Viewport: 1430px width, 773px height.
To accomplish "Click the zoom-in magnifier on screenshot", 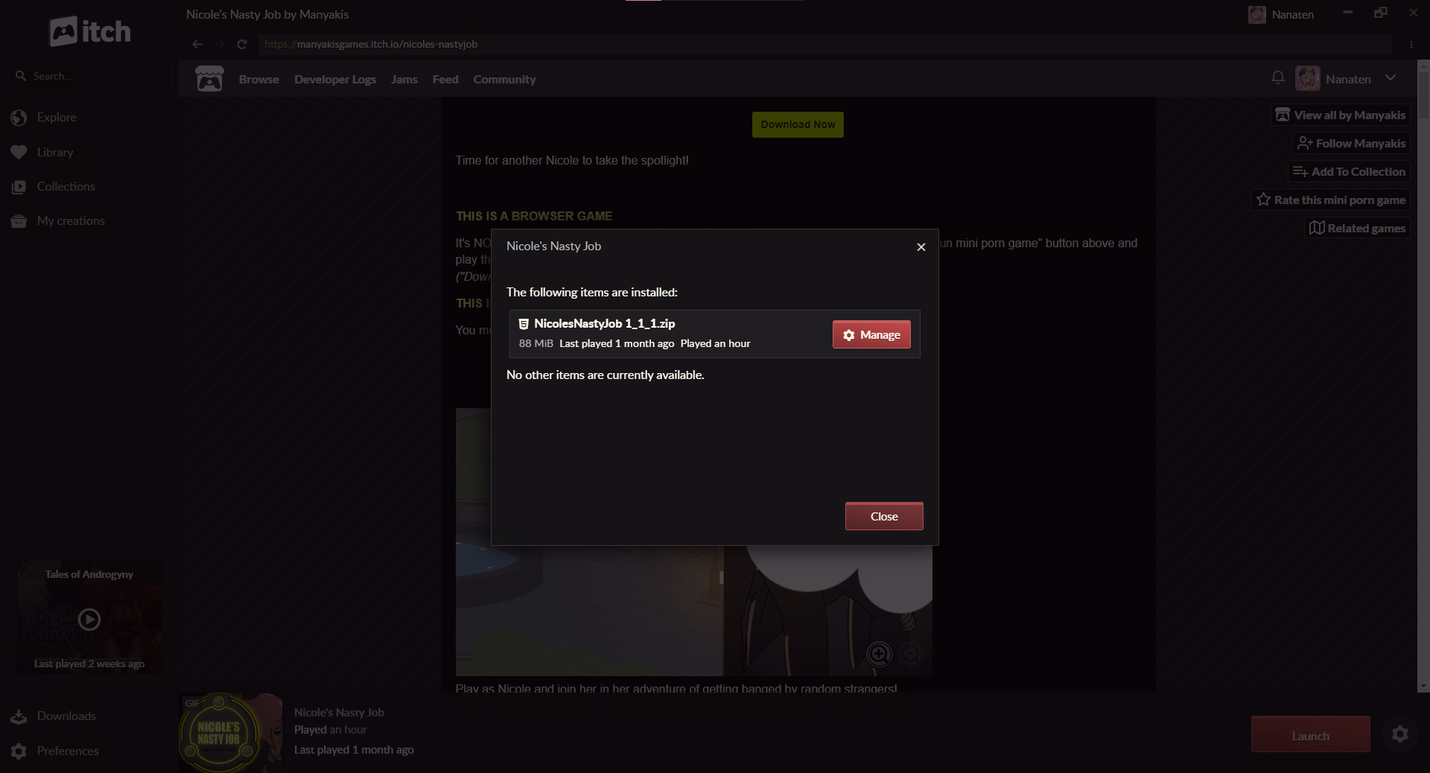I will click(879, 655).
